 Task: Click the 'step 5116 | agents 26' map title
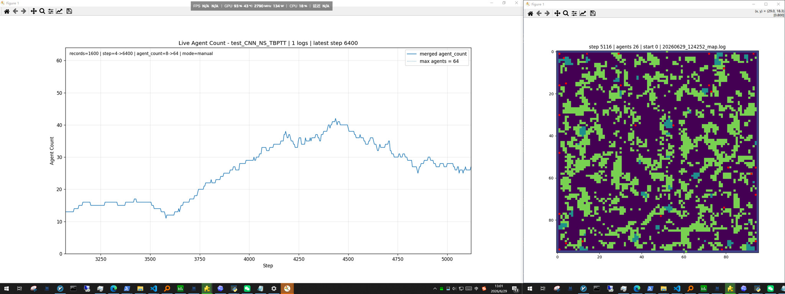[657, 47]
